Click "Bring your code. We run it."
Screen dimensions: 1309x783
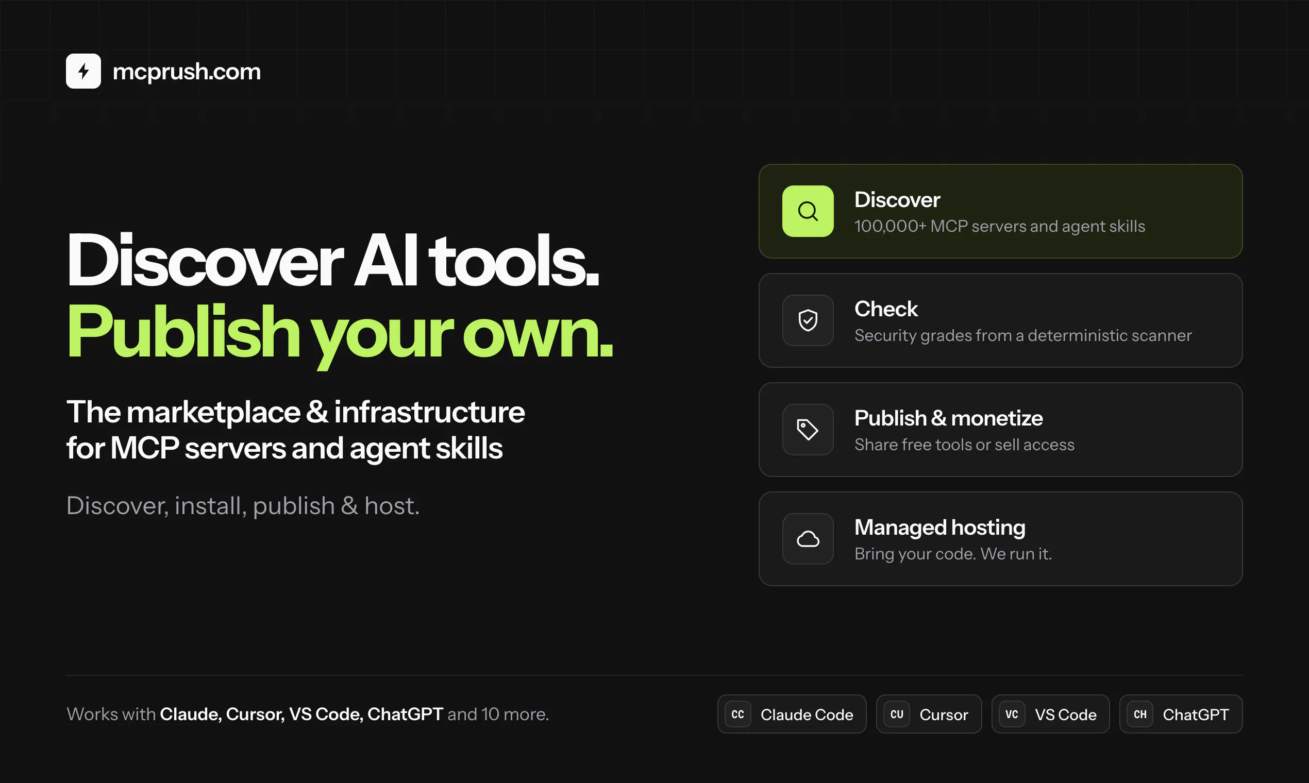953,554
